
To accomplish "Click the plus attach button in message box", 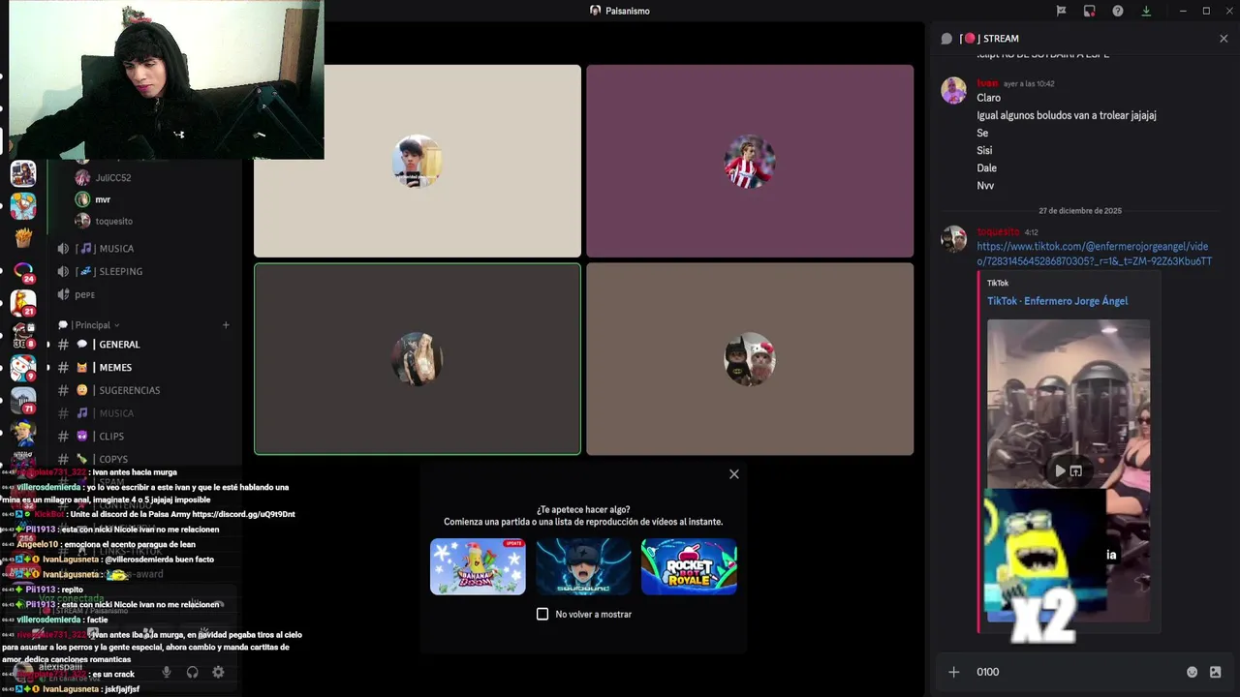I will [x=954, y=672].
